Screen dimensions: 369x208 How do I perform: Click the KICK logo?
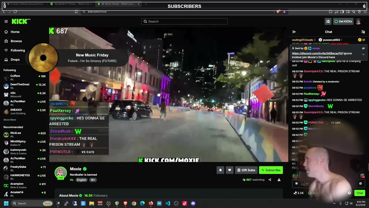[21, 21]
